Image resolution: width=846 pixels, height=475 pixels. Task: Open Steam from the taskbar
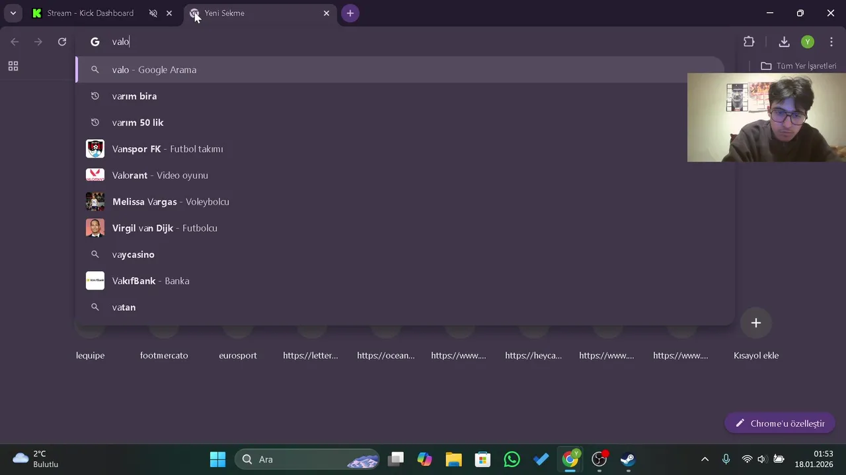point(628,459)
